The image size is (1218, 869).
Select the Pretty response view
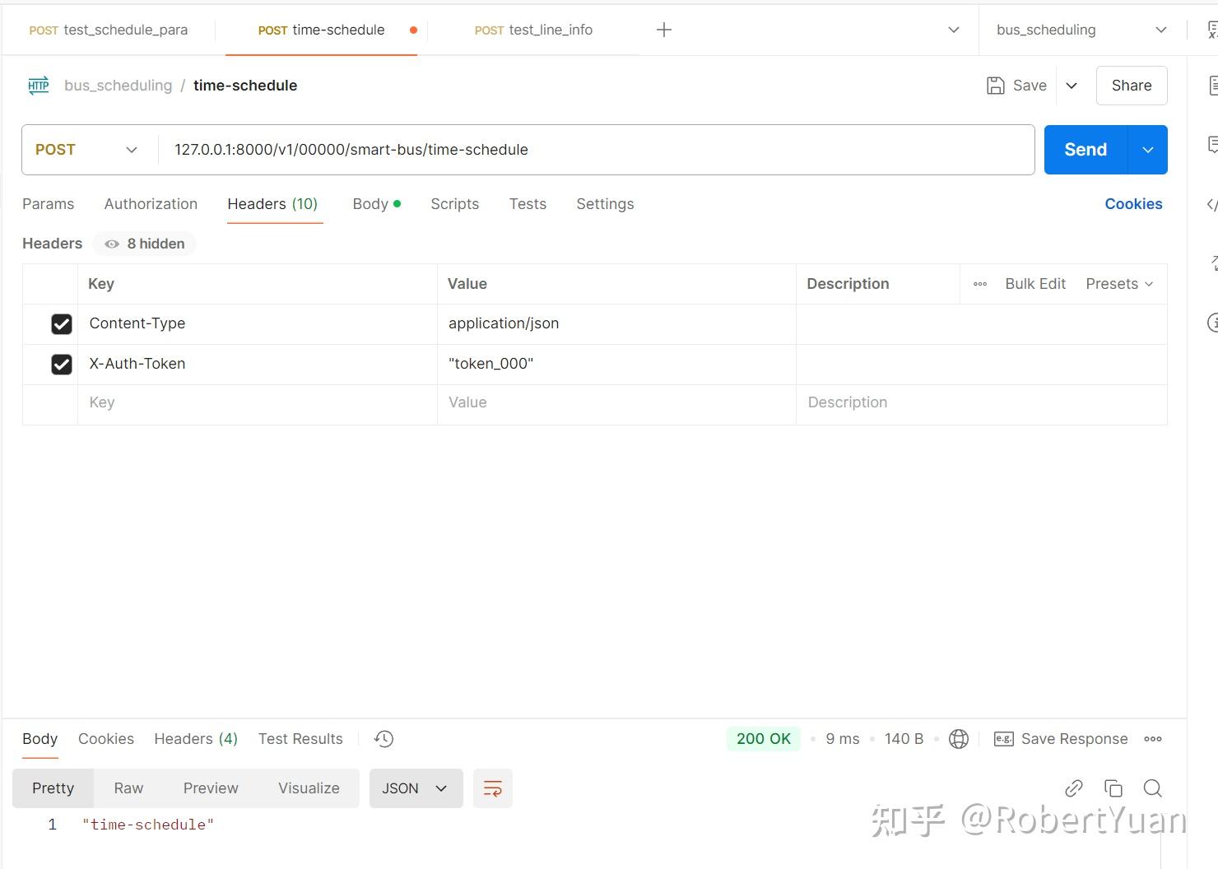(53, 788)
